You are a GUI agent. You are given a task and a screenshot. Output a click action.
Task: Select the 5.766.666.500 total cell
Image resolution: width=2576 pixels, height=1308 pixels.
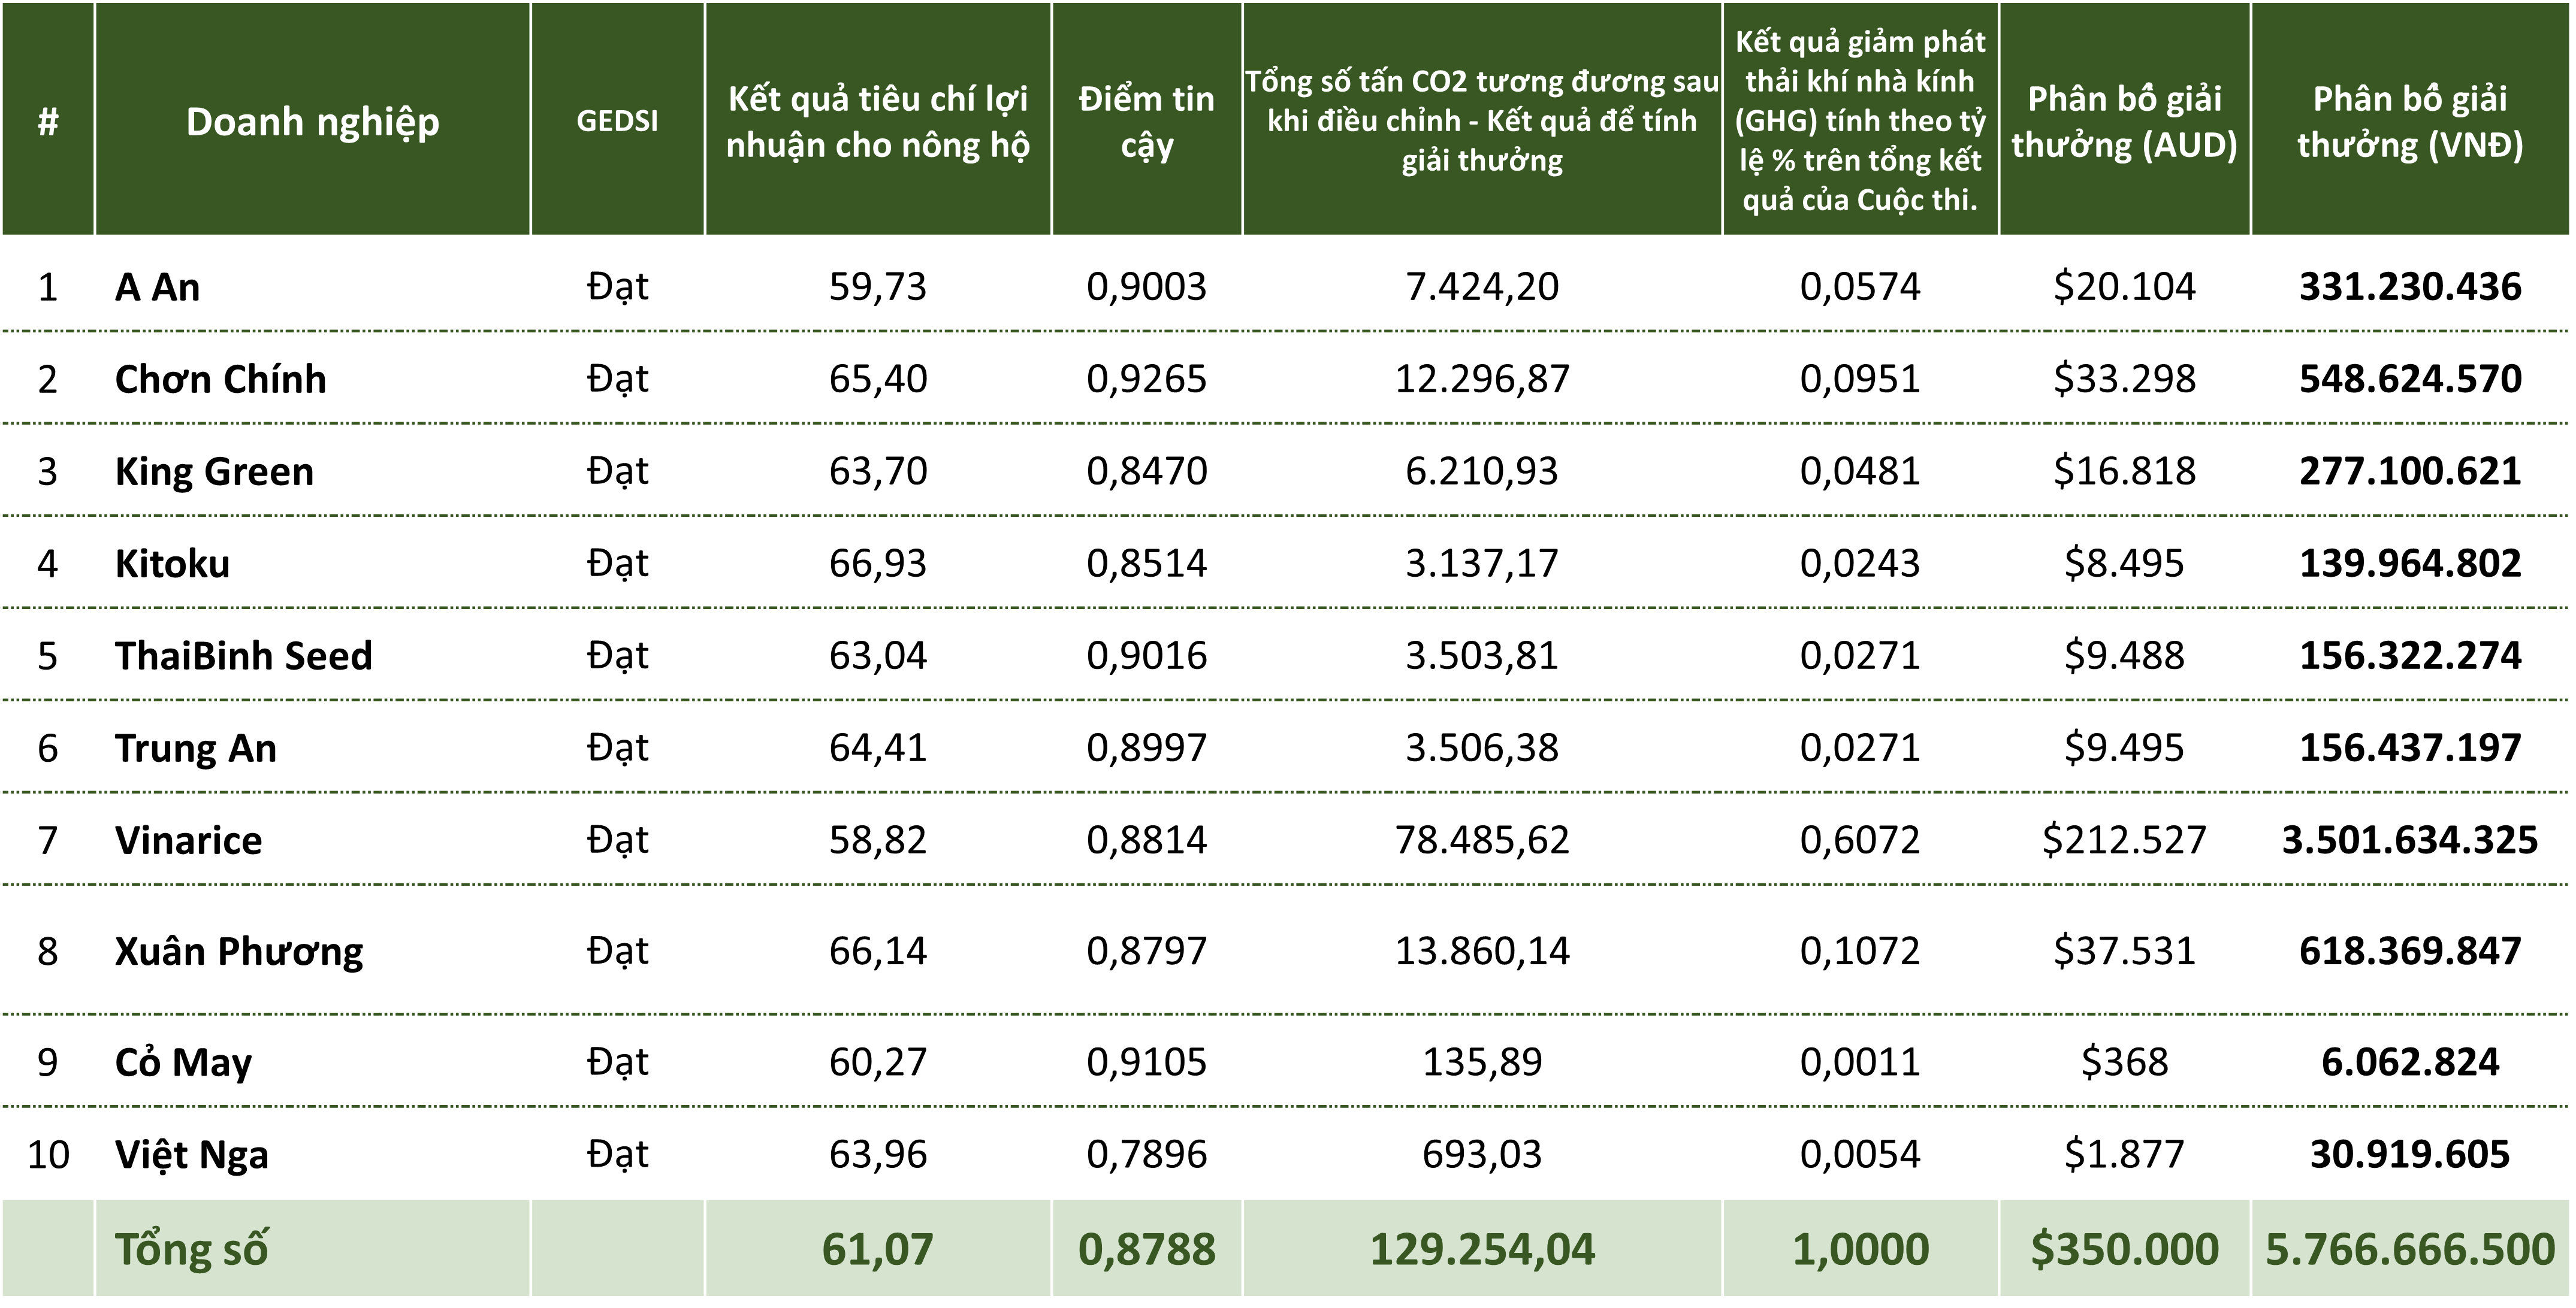pos(2410,1249)
